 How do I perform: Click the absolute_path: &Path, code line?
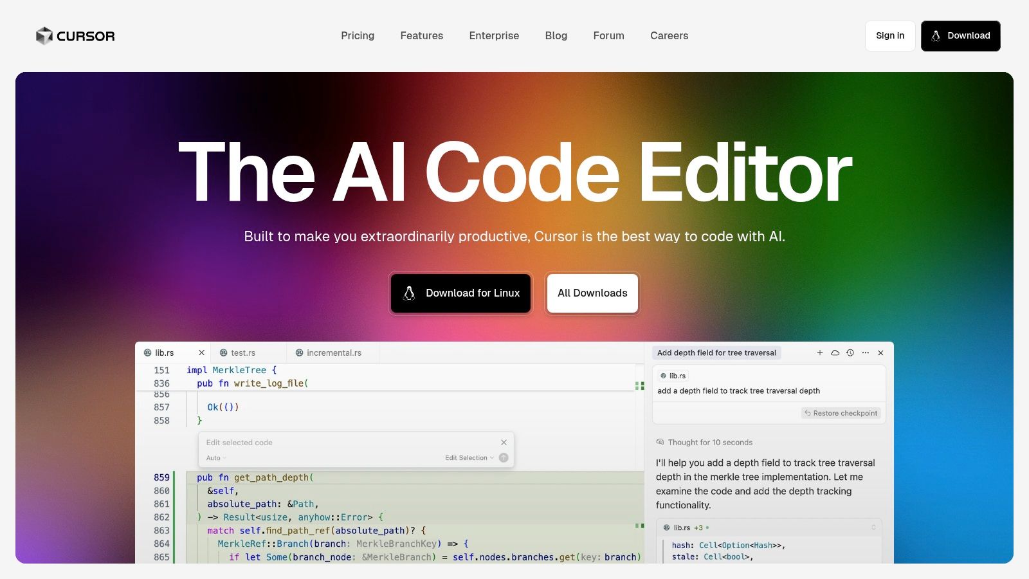tap(263, 504)
